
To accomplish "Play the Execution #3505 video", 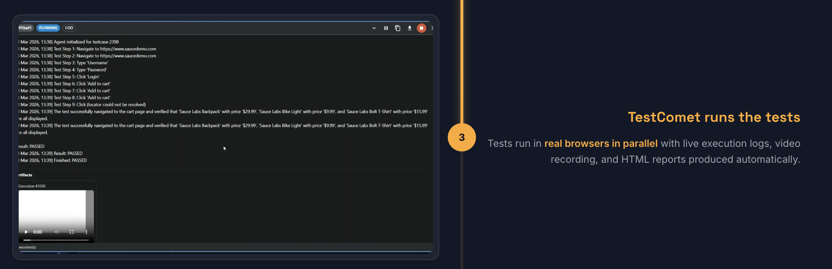I will pyautogui.click(x=26, y=232).
